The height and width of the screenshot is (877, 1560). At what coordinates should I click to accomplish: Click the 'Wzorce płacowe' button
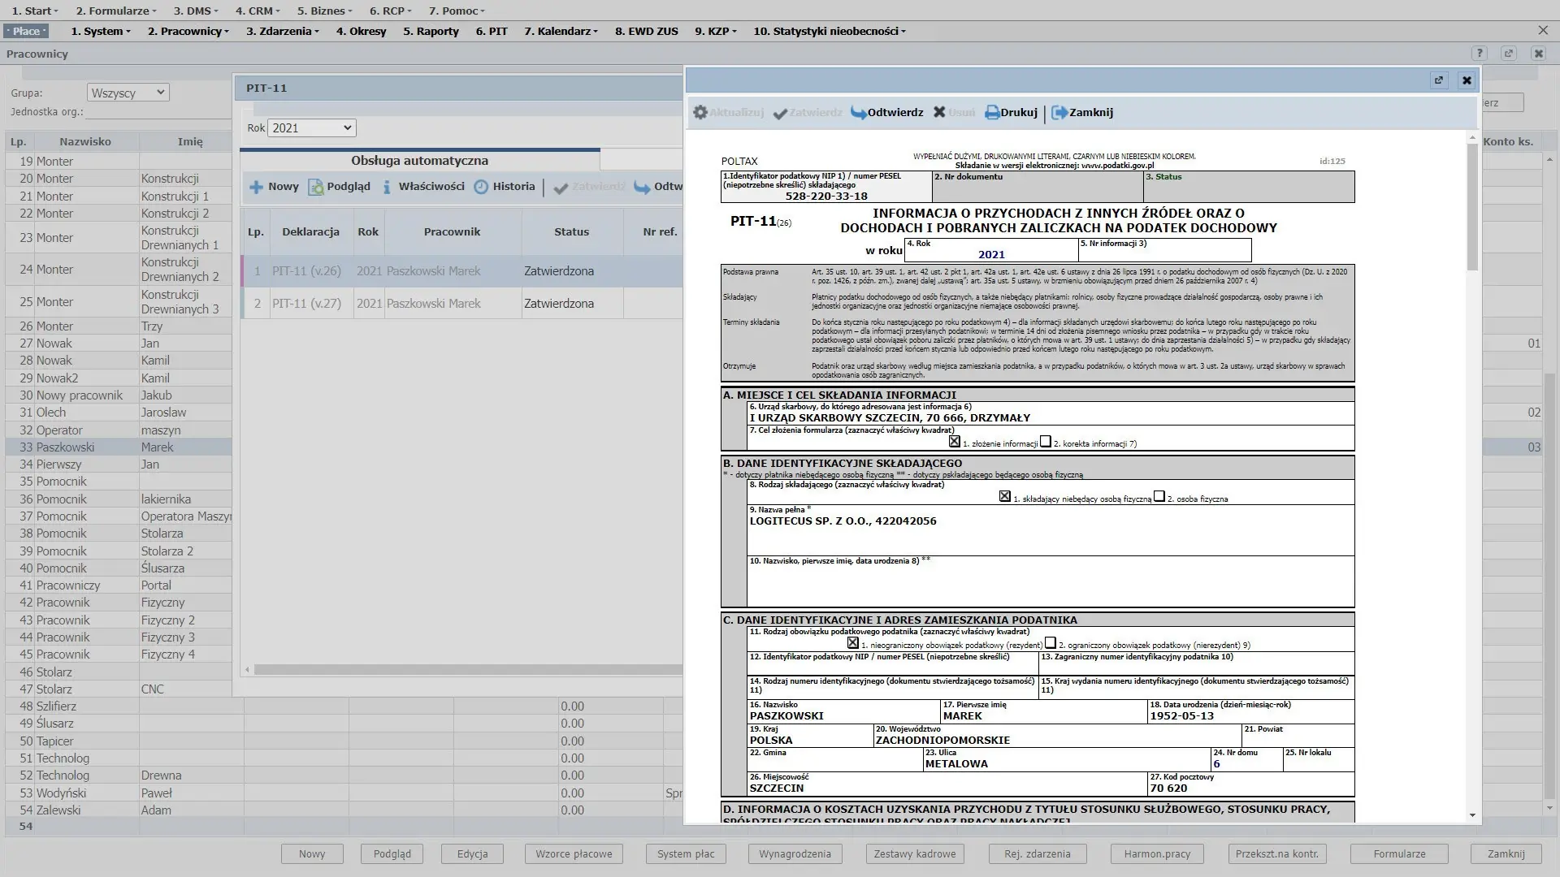[574, 854]
